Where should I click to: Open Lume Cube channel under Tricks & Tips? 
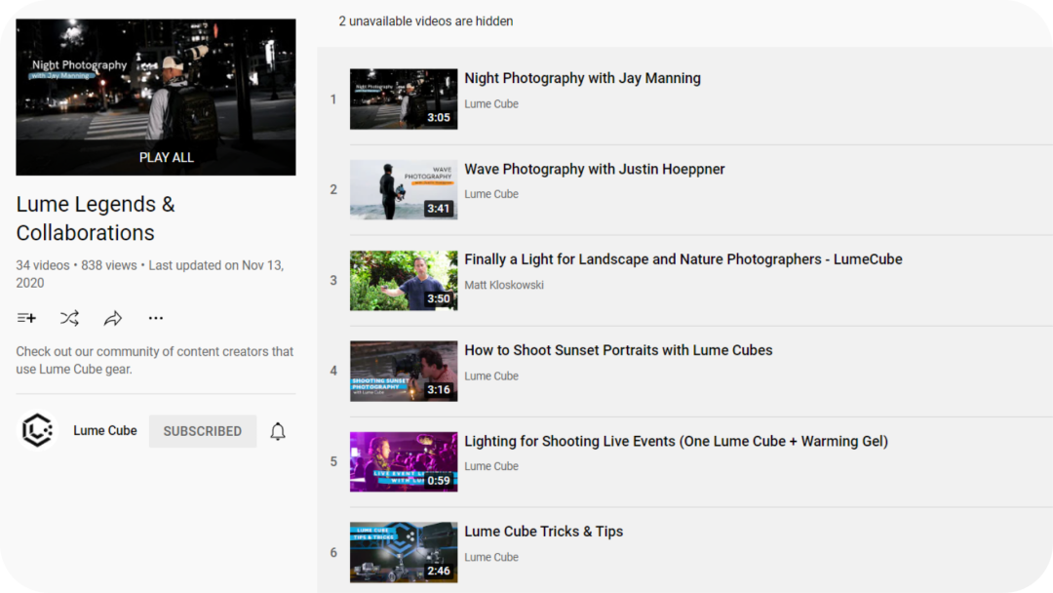[x=491, y=558]
